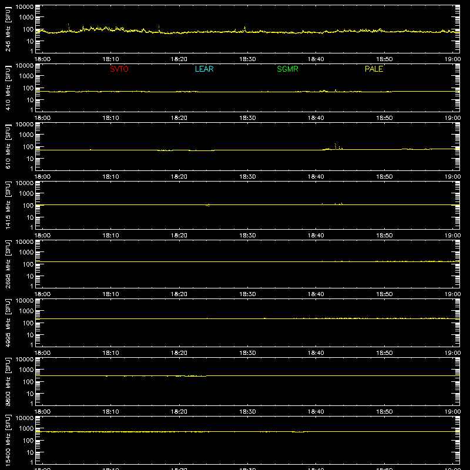Click the 18:10 tick label under 245 MHz plot

[110, 59]
